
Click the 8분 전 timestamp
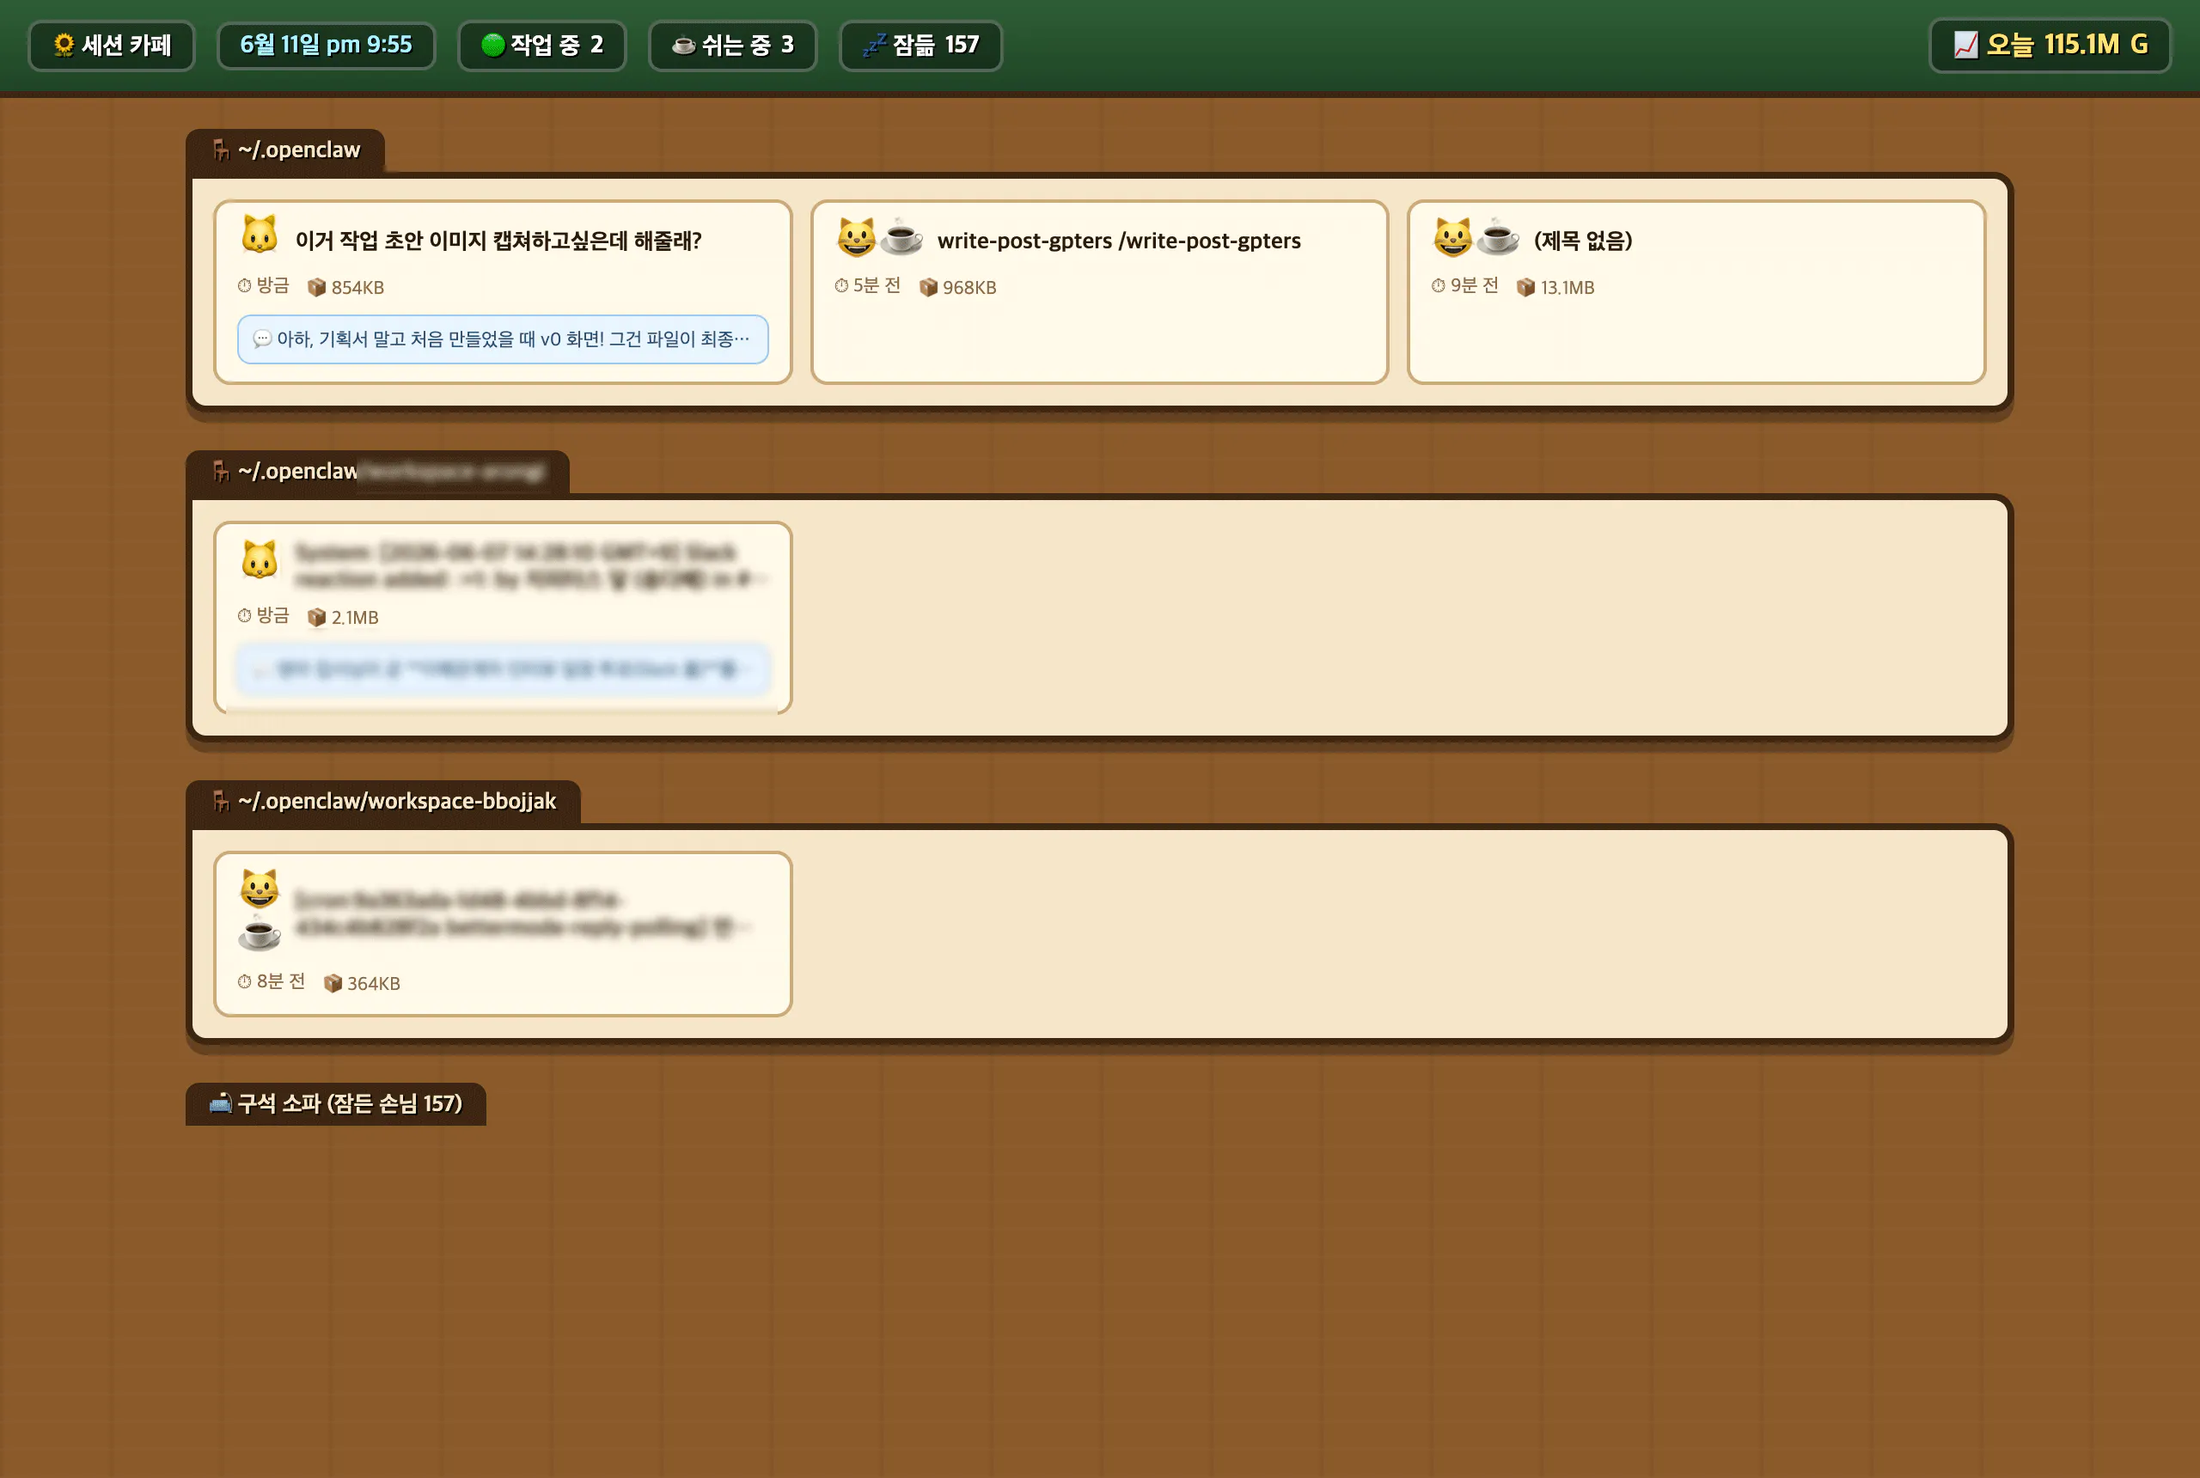(272, 981)
